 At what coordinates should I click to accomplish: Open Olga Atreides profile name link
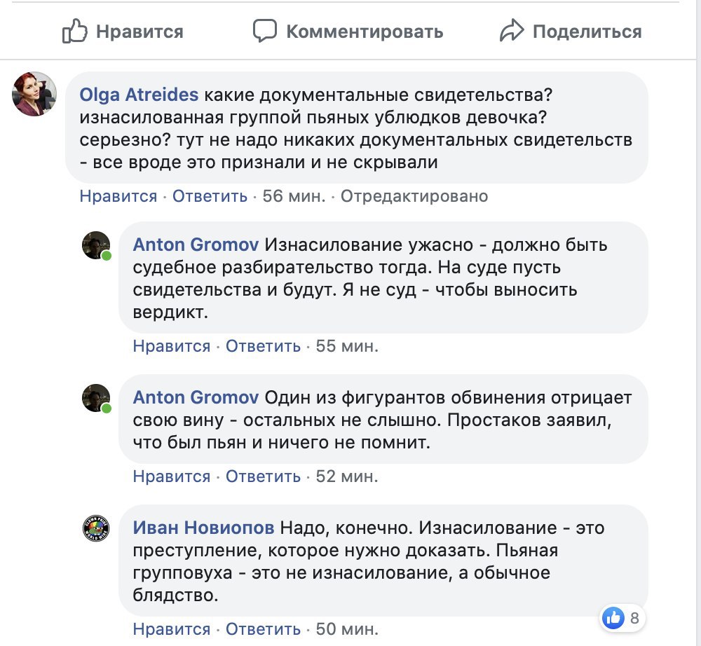[139, 95]
